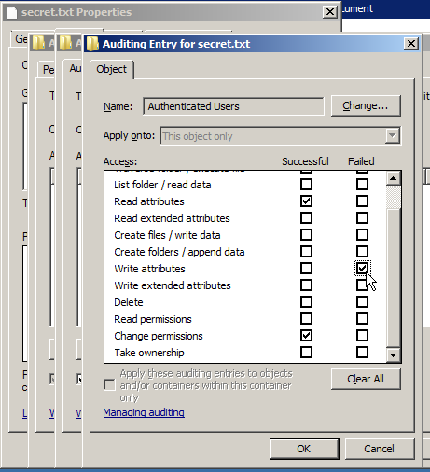The image size is (430, 472).
Task: Check Successful for Take ownership
Action: 306,353
